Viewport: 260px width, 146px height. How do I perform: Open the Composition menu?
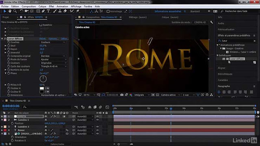tap(29, 6)
